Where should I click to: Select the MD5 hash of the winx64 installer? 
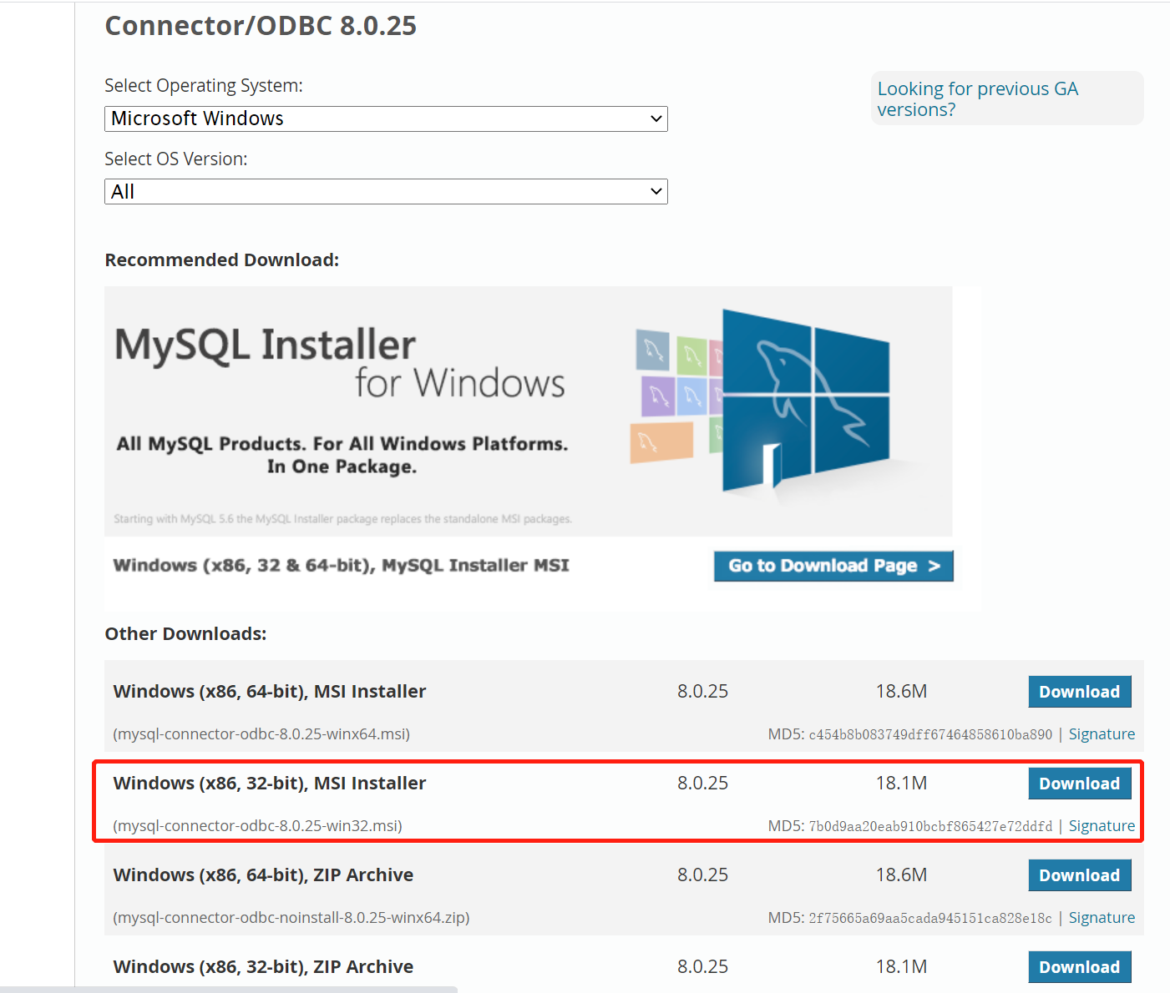(930, 733)
